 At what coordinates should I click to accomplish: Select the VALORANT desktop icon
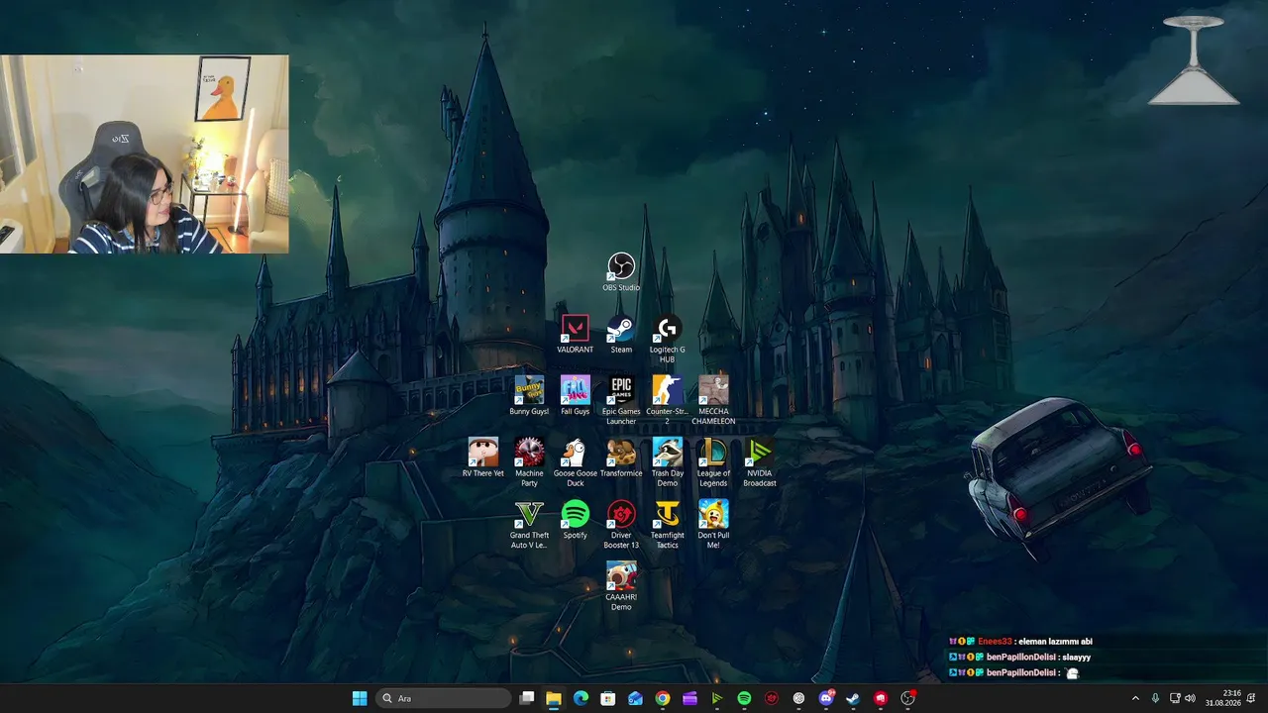pyautogui.click(x=575, y=335)
